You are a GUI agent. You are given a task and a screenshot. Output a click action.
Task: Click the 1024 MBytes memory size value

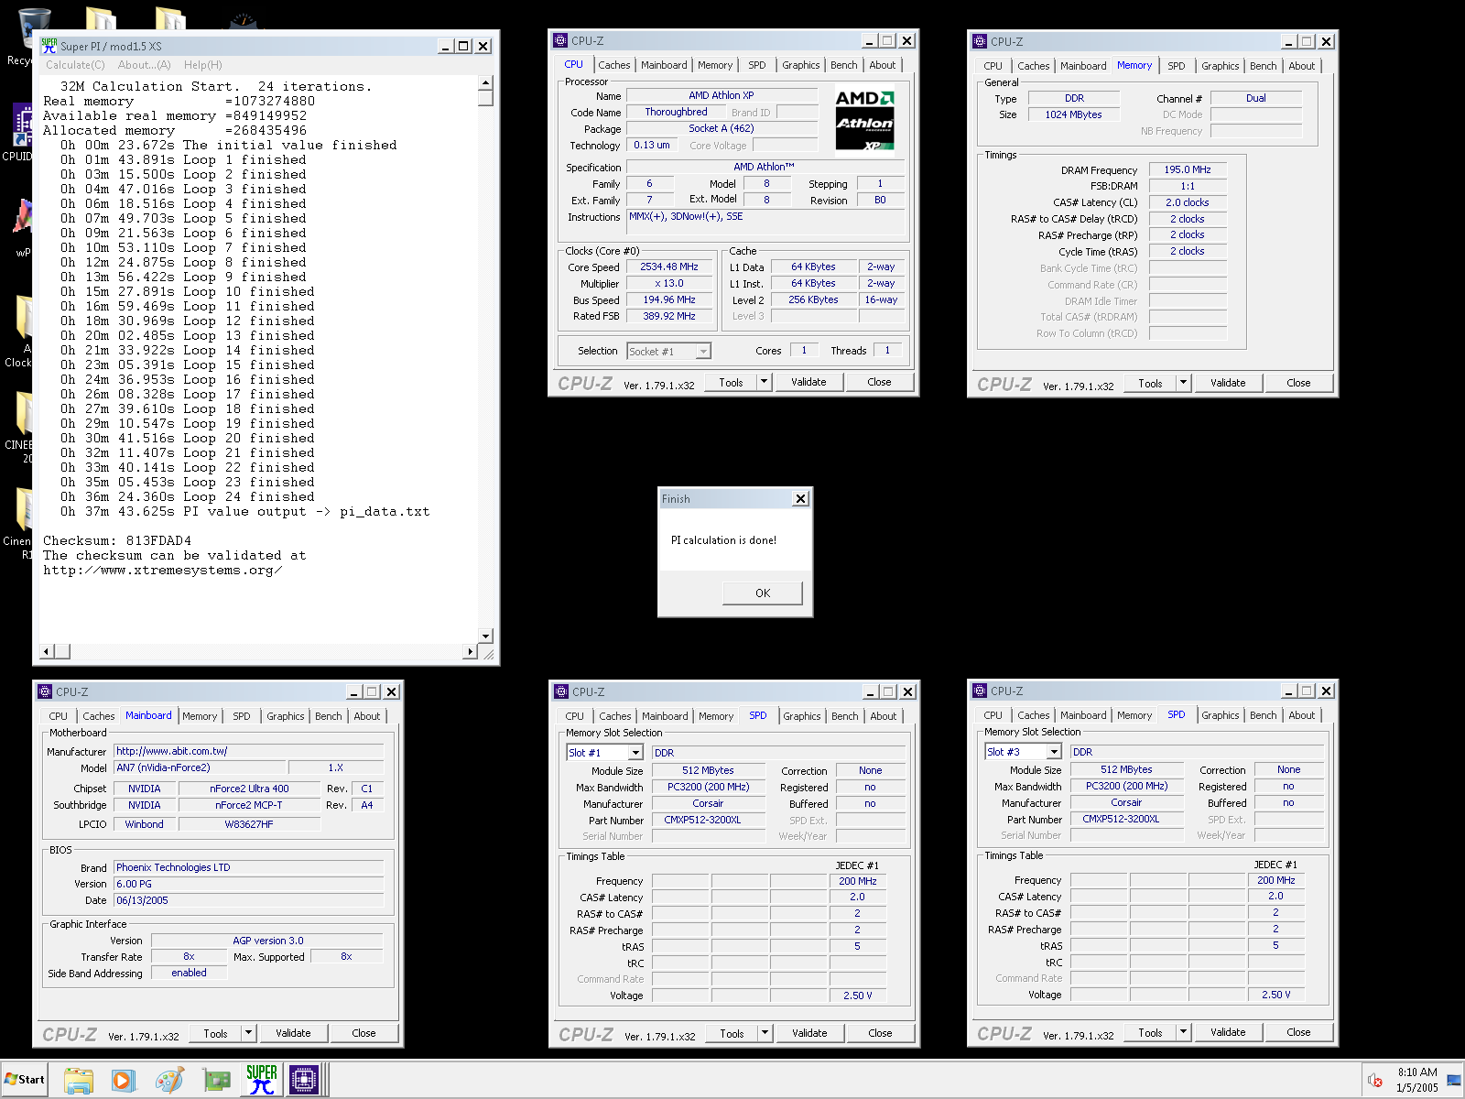click(1074, 115)
